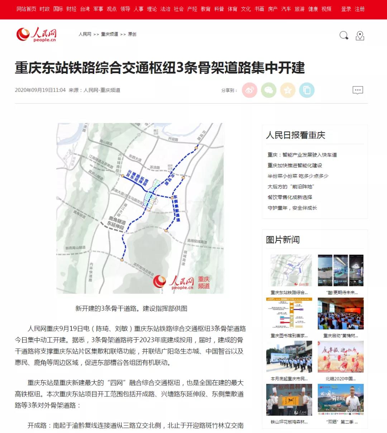Viewport: 387px width, 433px height.
Task: Share to Qzone star icon
Action: [288, 90]
